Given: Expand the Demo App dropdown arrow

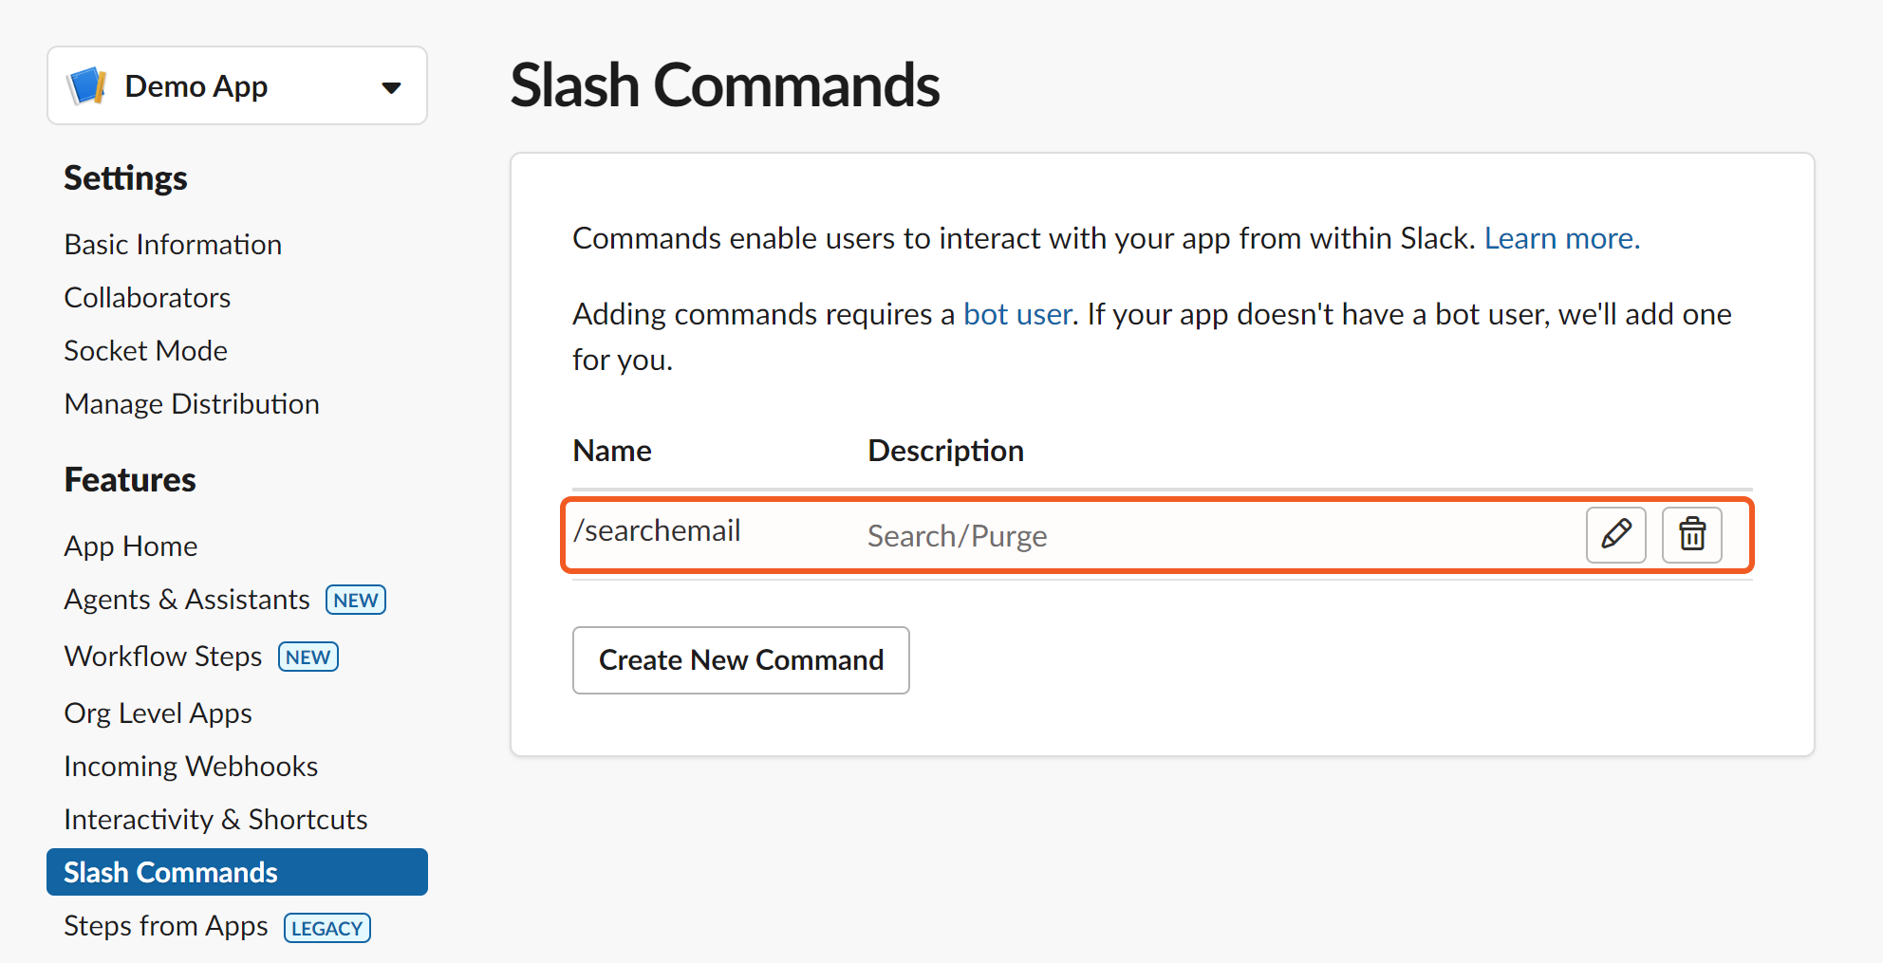Looking at the screenshot, I should point(391,87).
